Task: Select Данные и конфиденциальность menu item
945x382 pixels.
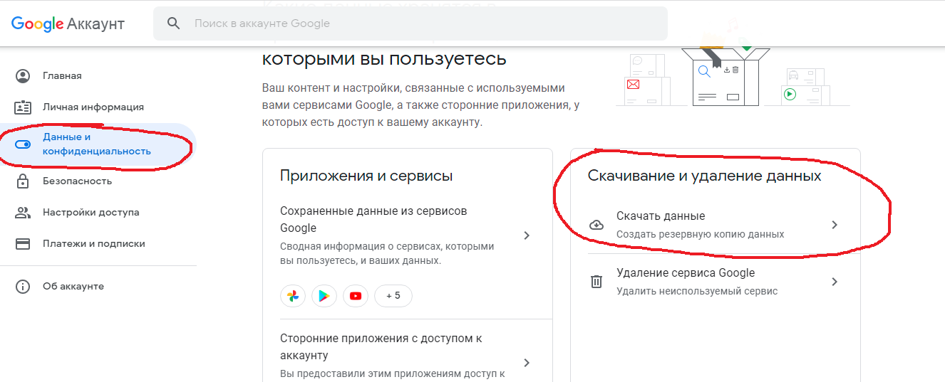Action: (98, 144)
